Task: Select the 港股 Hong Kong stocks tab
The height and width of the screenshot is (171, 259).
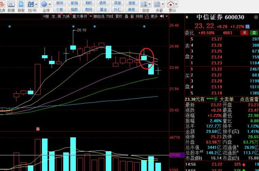Action: click(x=131, y=3)
